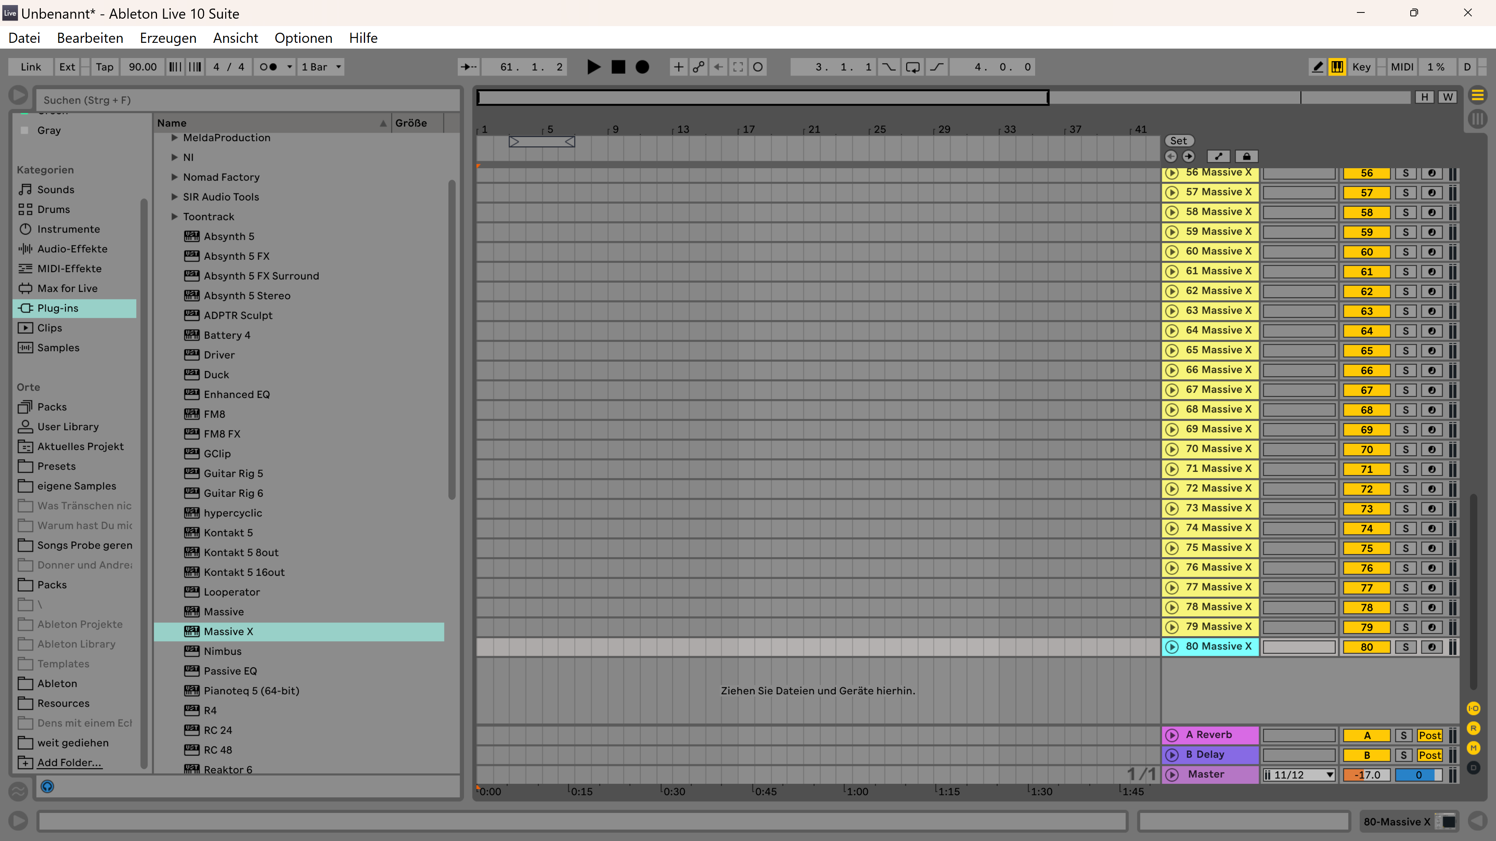Click Master pan slider showing 0
Image resolution: width=1496 pixels, height=841 pixels.
tap(1418, 775)
